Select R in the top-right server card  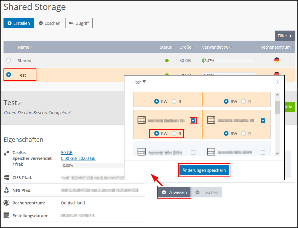244,101
